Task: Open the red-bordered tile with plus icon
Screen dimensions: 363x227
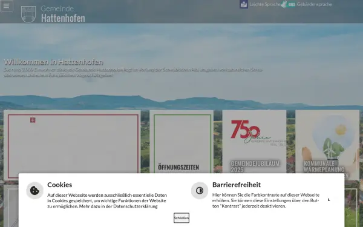Action: pyautogui.click(x=72, y=145)
